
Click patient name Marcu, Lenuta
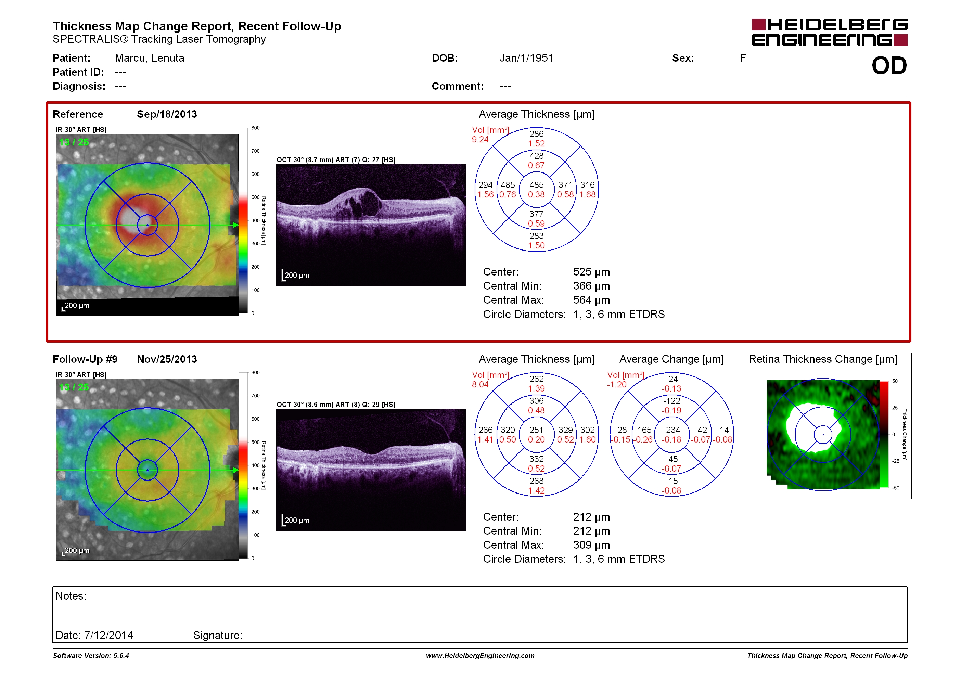pos(150,58)
